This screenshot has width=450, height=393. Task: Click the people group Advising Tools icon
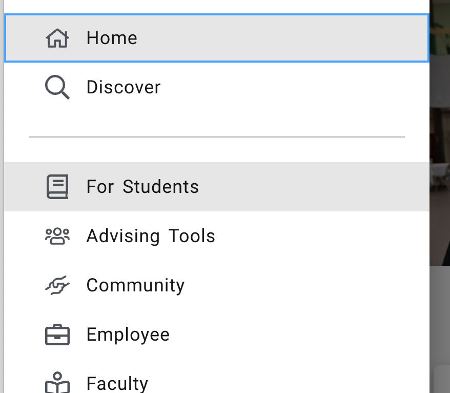pos(57,236)
